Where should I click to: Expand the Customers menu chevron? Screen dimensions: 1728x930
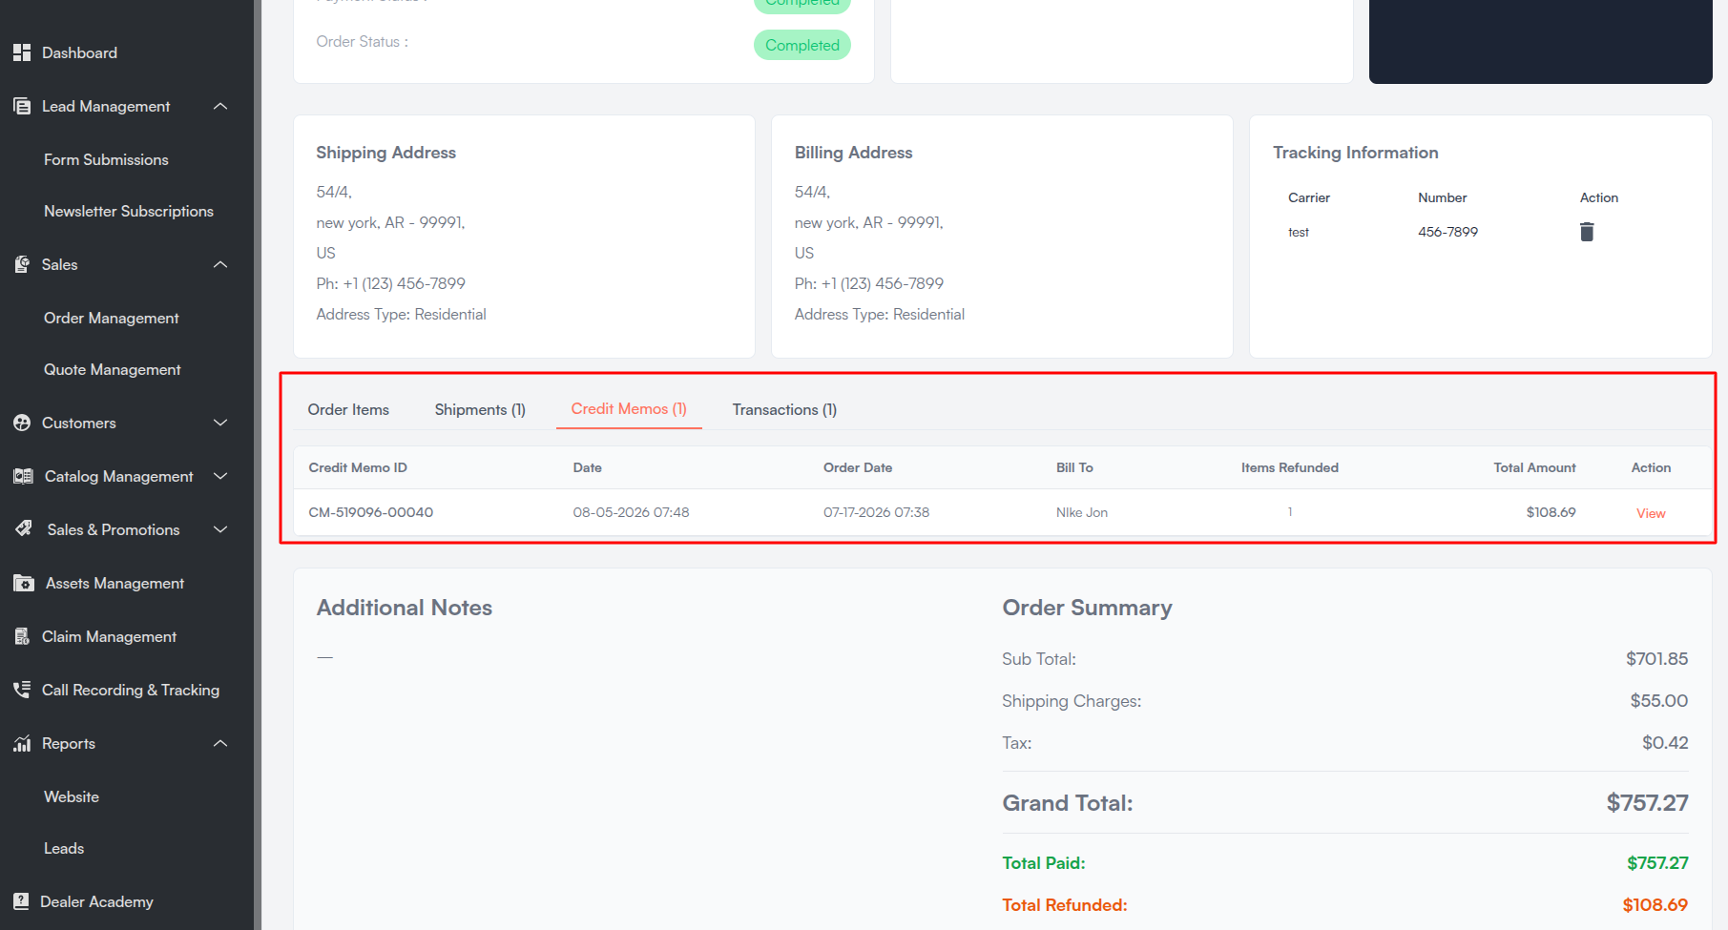point(220,423)
